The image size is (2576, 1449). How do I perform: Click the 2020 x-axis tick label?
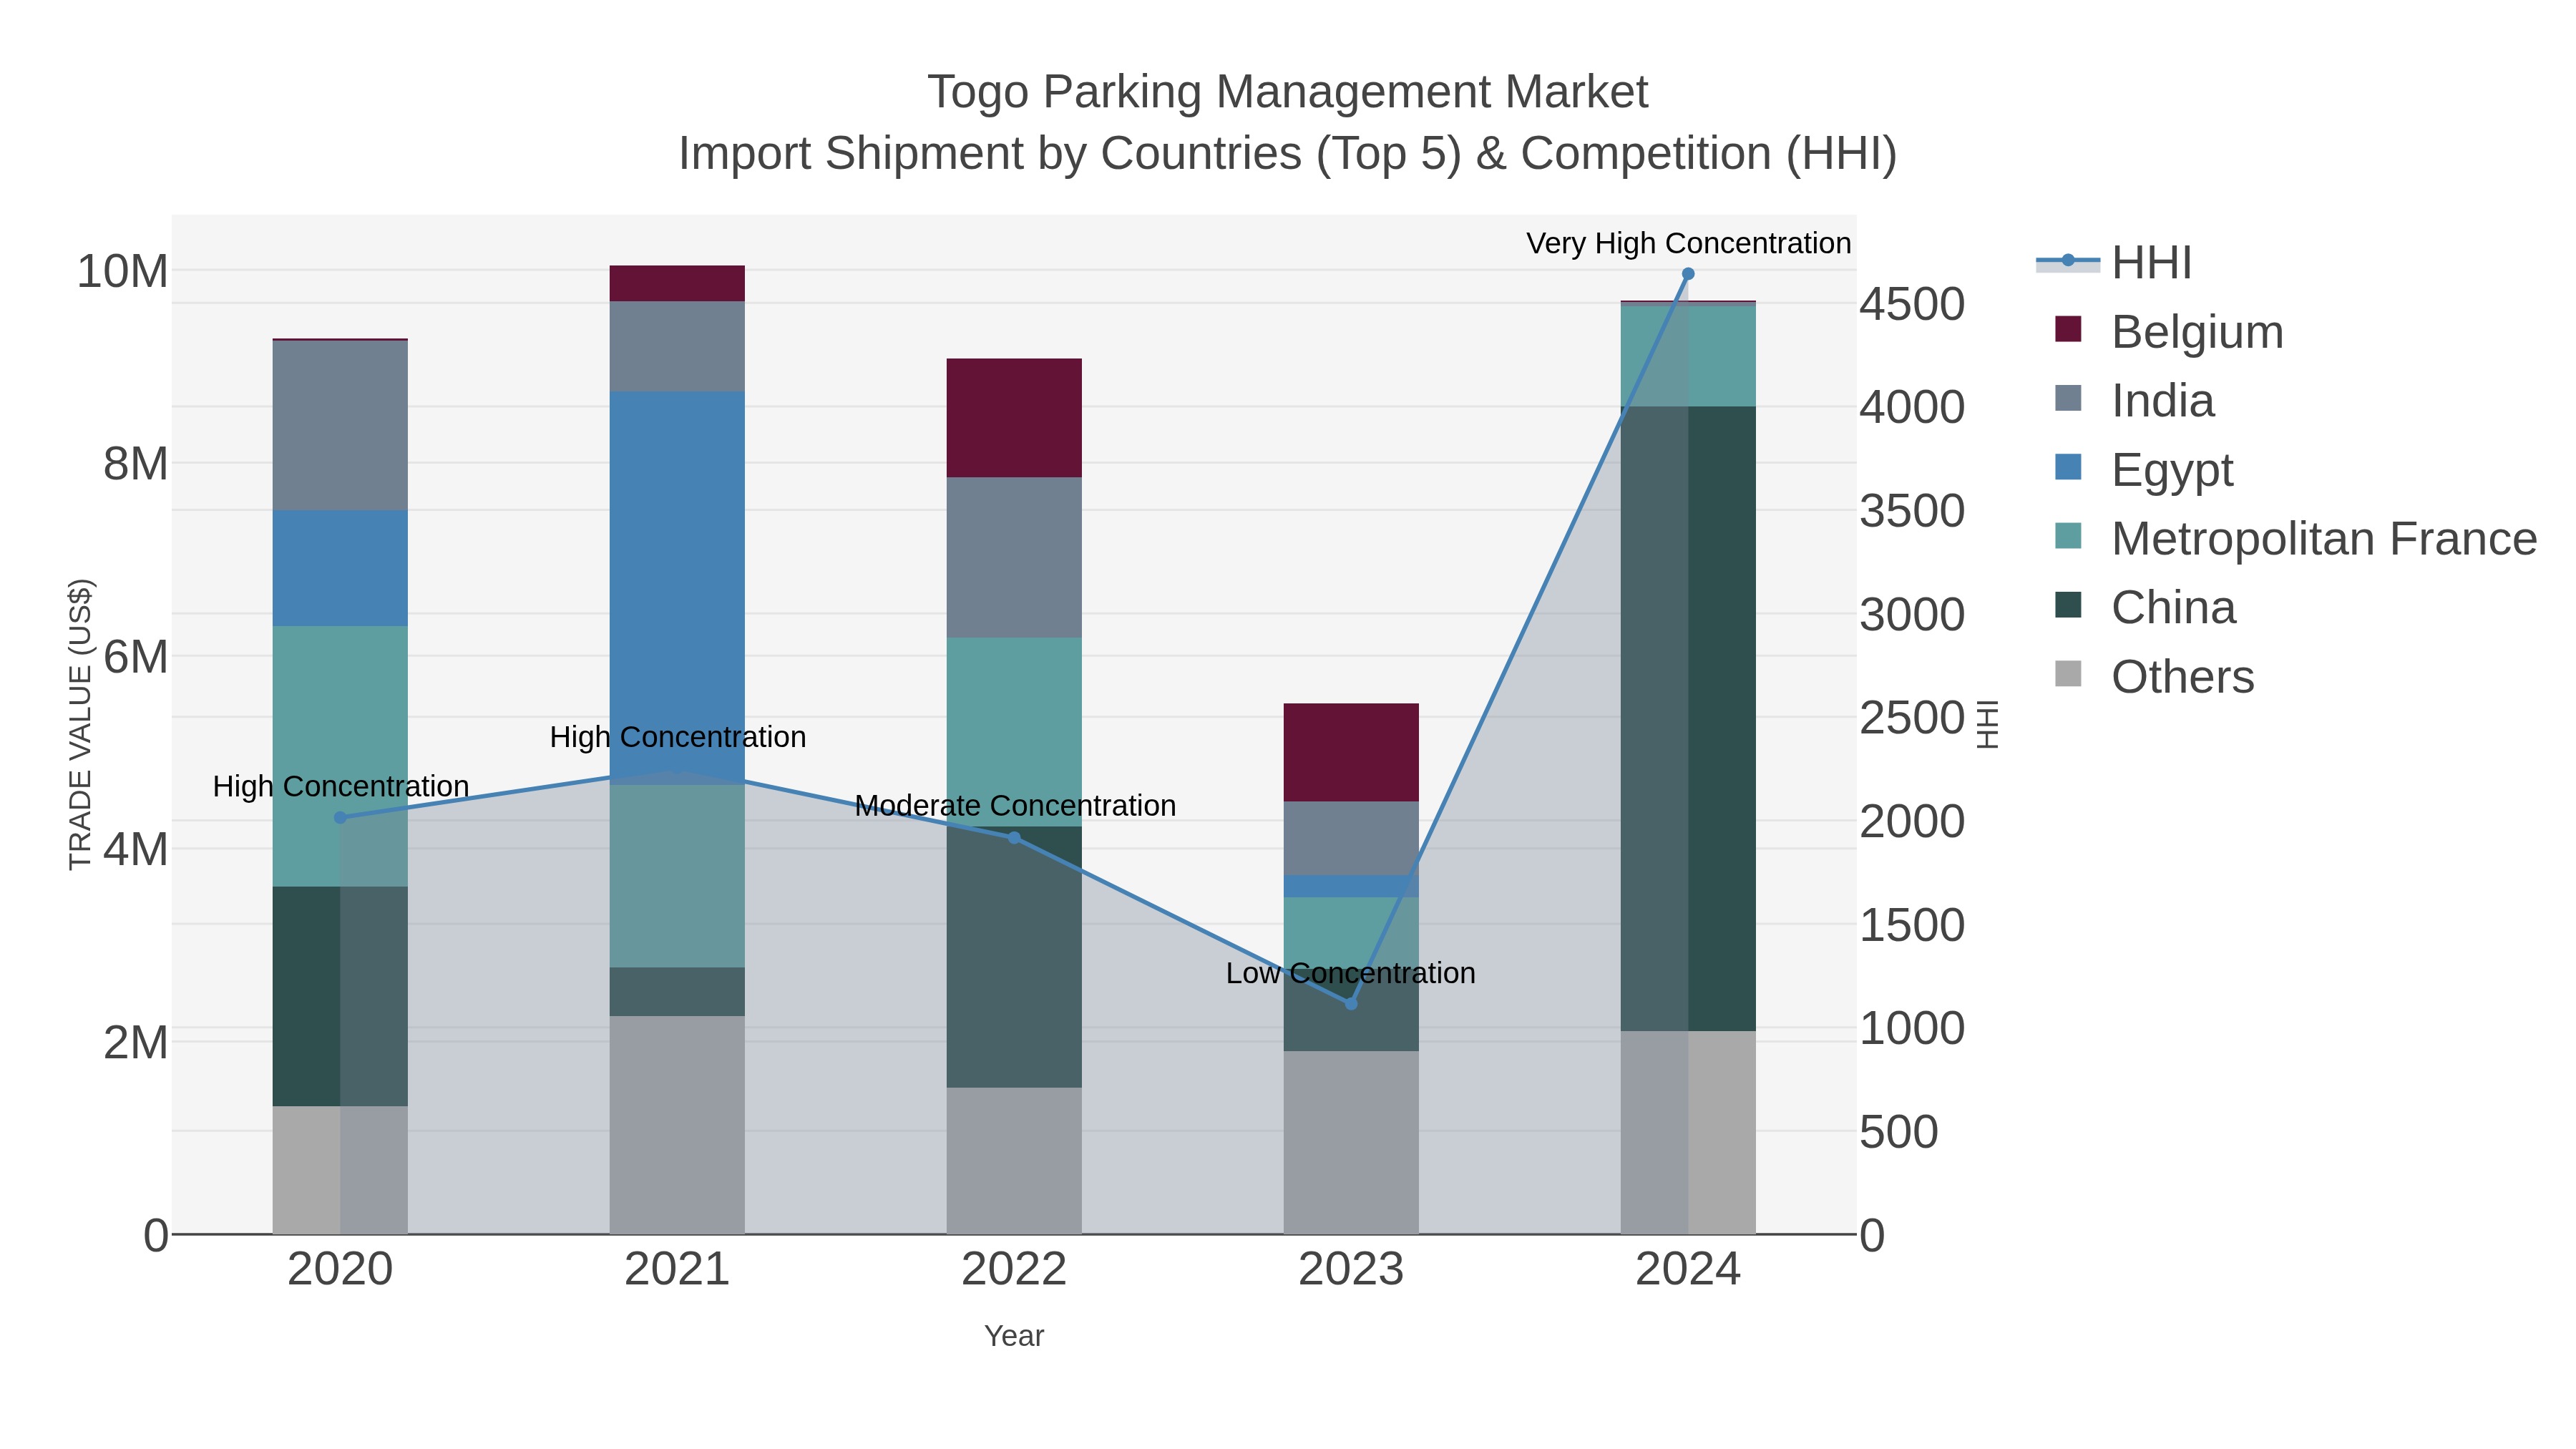pyautogui.click(x=340, y=1270)
